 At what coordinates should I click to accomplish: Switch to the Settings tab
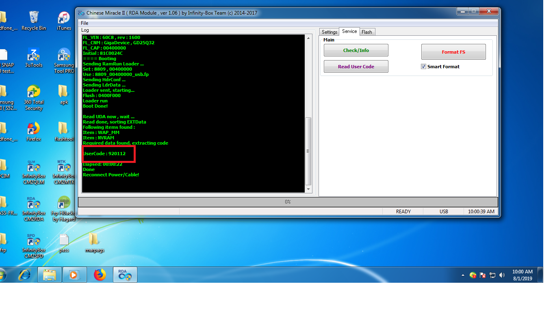point(330,32)
